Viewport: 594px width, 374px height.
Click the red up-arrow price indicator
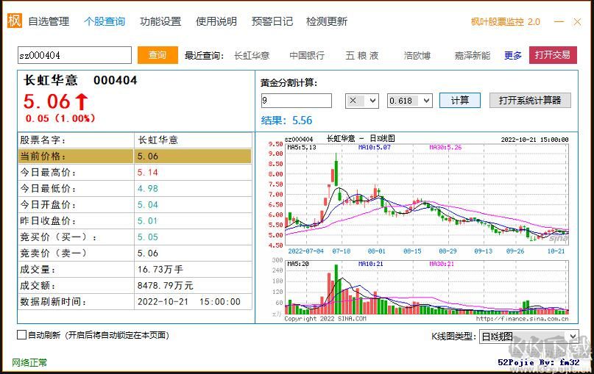[82, 101]
